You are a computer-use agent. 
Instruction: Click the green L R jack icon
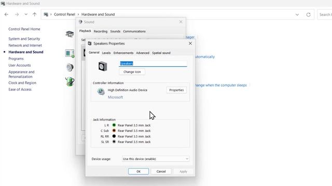114,125
